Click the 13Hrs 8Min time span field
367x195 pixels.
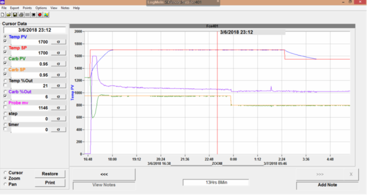click(x=216, y=182)
